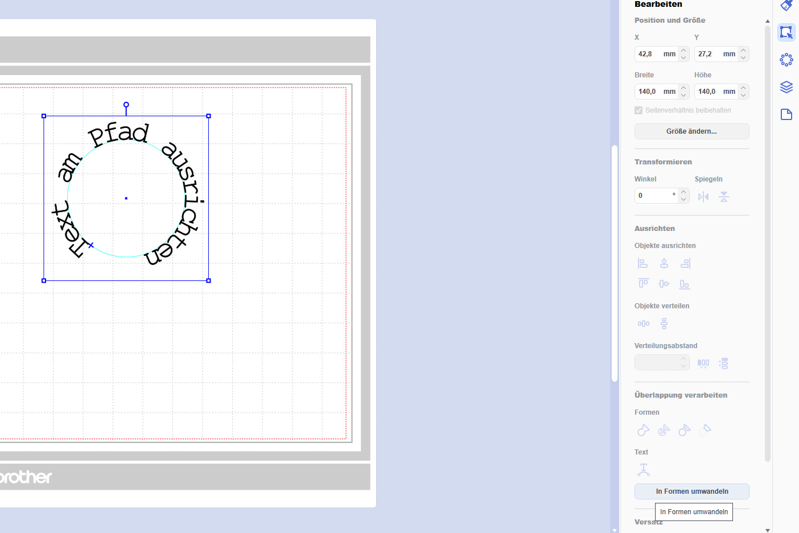This screenshot has height=533, width=799.
Task: Open the page settings sidebar icon
Action: 786,114
